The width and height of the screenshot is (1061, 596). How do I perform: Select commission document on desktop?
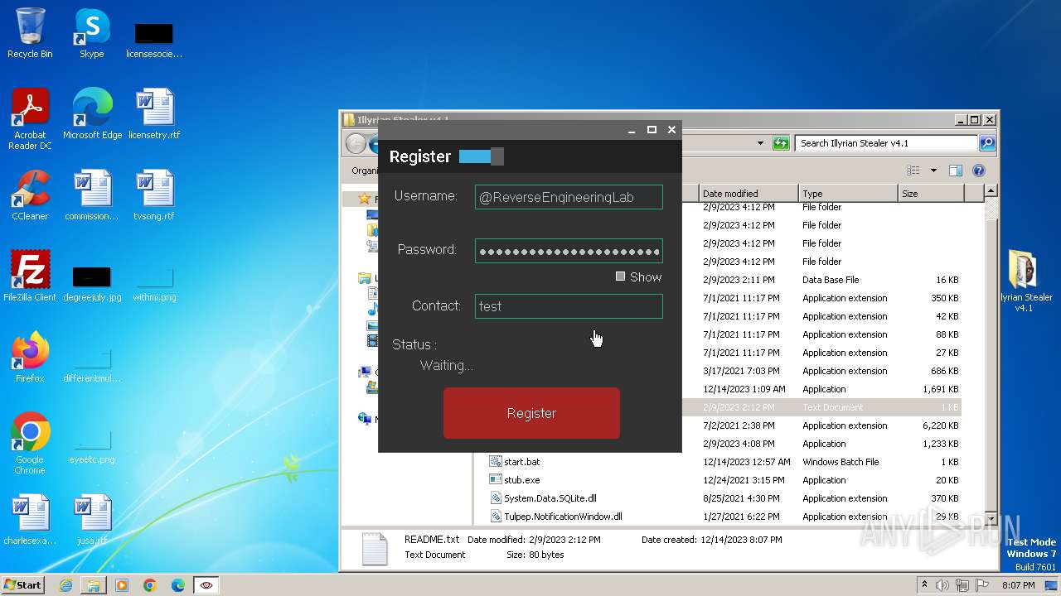point(92,195)
